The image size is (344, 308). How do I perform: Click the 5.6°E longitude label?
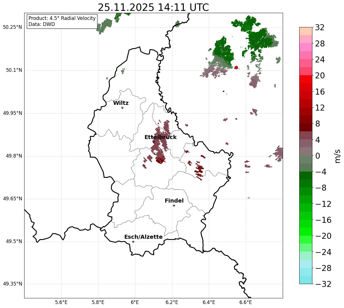tap(61, 302)
